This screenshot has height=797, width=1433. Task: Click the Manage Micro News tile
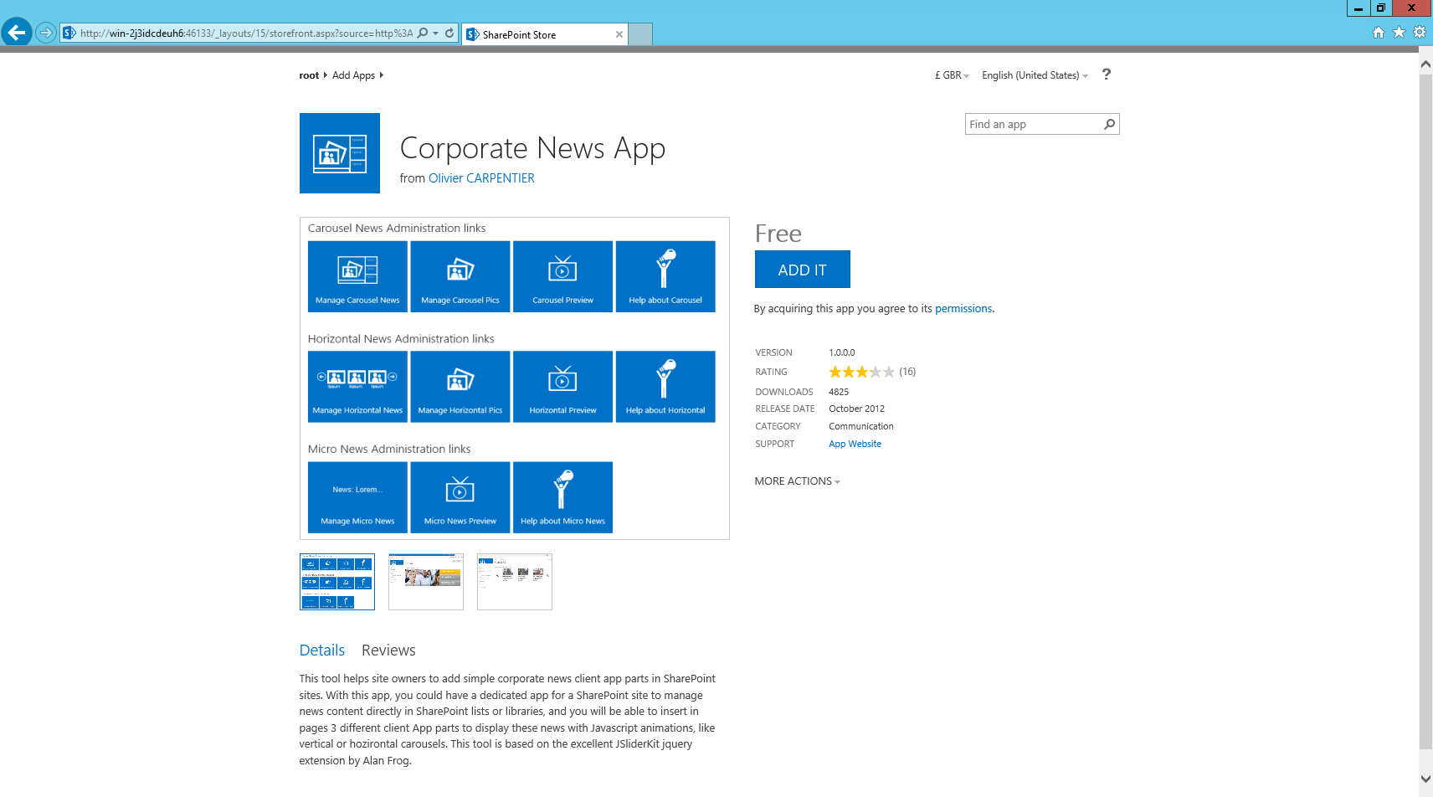point(357,497)
